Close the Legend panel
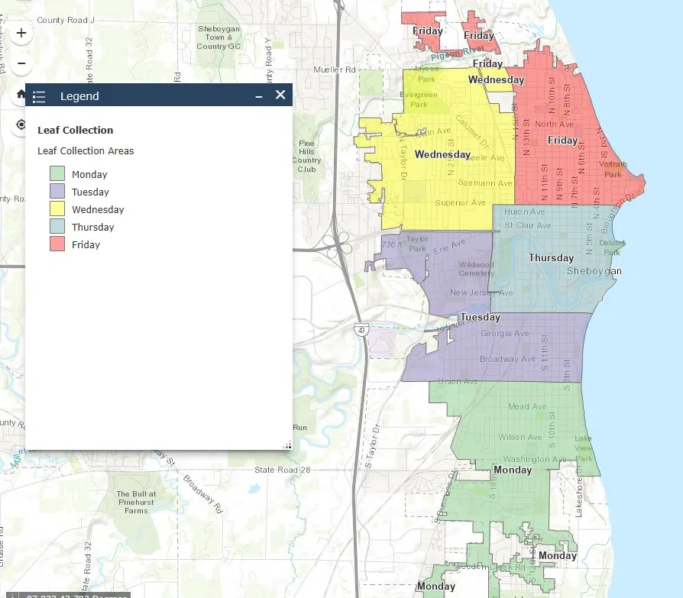The width and height of the screenshot is (683, 598). 280,95
